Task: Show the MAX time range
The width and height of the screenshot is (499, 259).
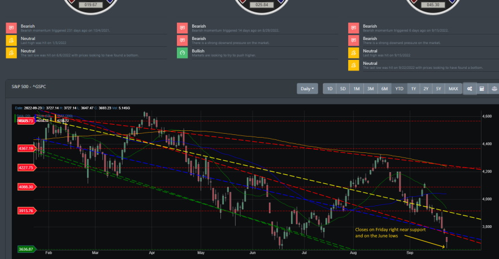Action: 453,89
